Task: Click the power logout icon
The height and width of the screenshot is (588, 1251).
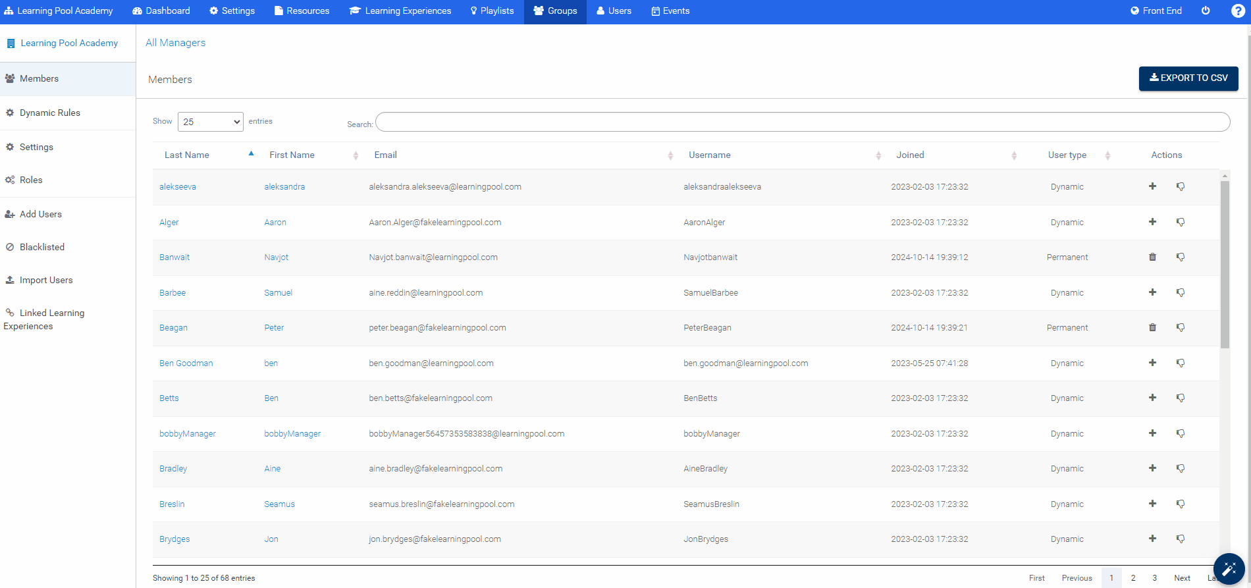Action: coord(1206,11)
